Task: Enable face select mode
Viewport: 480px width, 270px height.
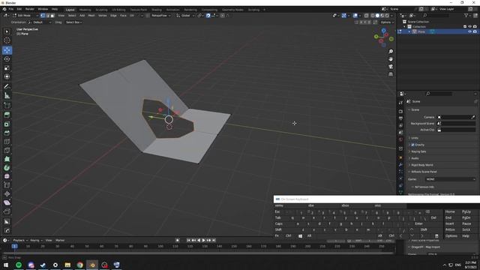Action: [52, 16]
